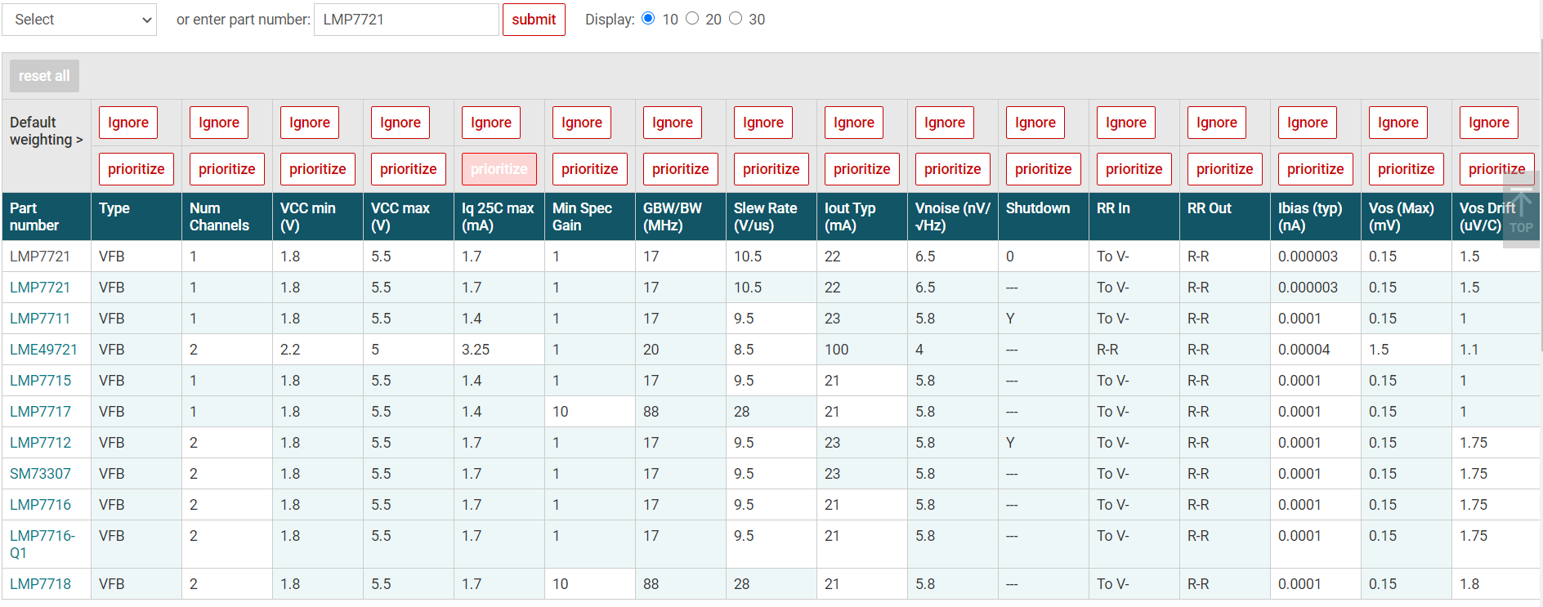1543x607 pixels.
Task: Ignore the Type column weighting
Action: [128, 123]
